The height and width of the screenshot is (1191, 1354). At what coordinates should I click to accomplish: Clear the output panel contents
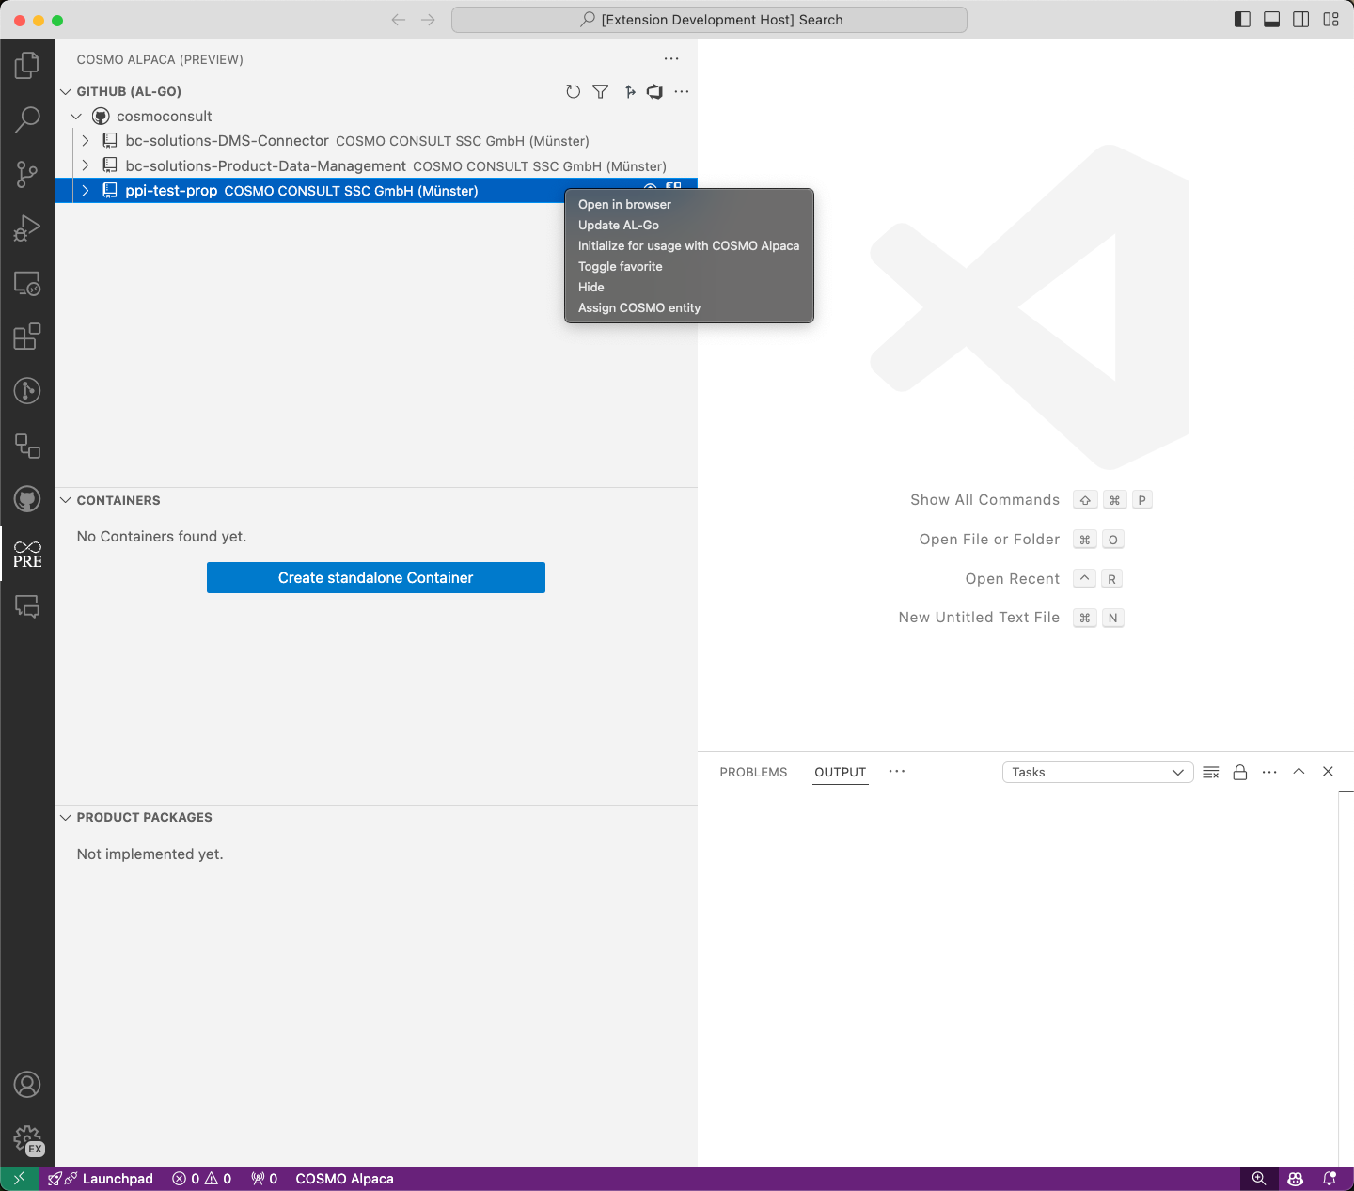pos(1211,772)
